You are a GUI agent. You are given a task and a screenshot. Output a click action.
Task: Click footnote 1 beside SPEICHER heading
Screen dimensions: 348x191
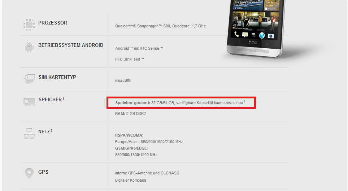tap(63, 99)
